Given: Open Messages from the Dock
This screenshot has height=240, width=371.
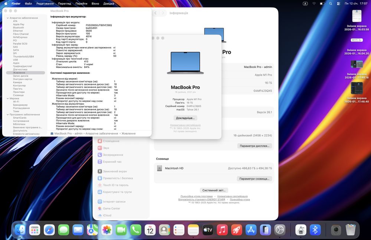Looking at the screenshot, I should coord(64,230).
